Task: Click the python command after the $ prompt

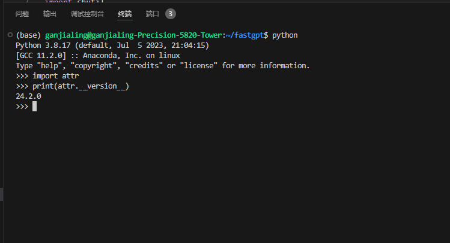Action: coord(285,35)
